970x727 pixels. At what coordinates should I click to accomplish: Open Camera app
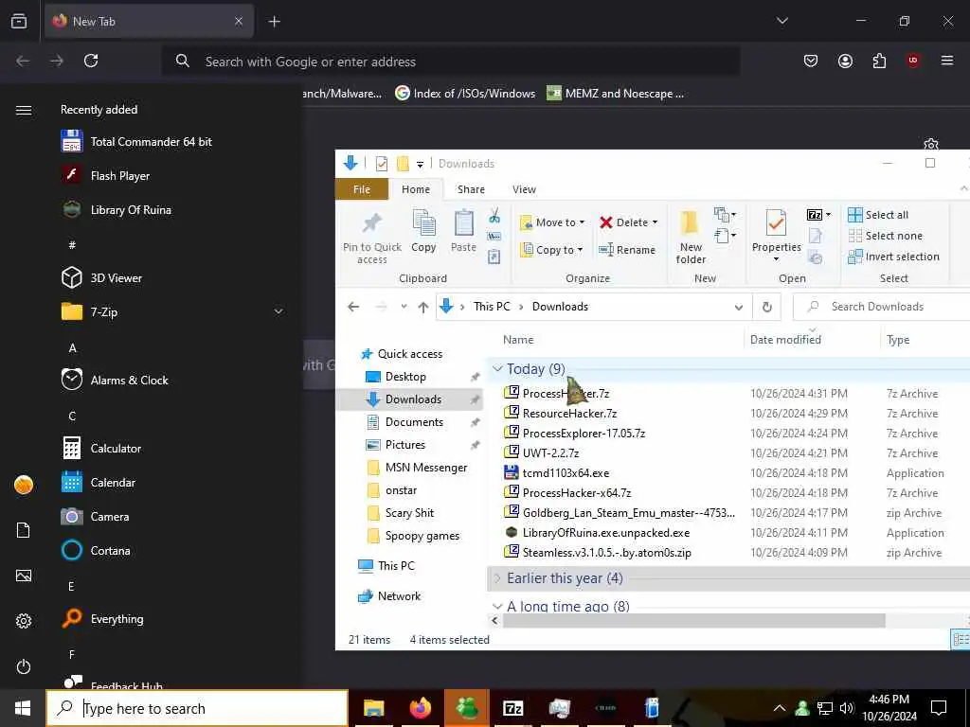(96, 516)
